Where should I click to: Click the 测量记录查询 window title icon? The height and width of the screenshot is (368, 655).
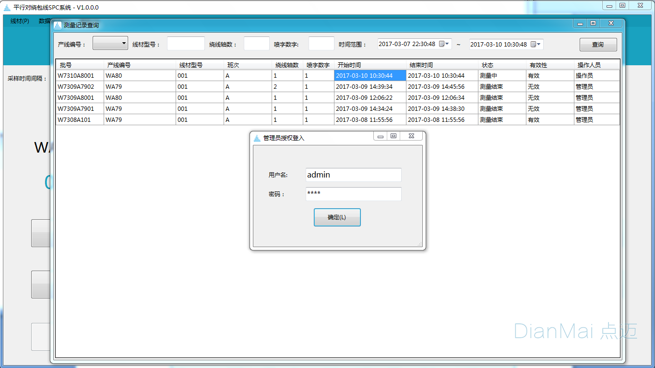58,25
